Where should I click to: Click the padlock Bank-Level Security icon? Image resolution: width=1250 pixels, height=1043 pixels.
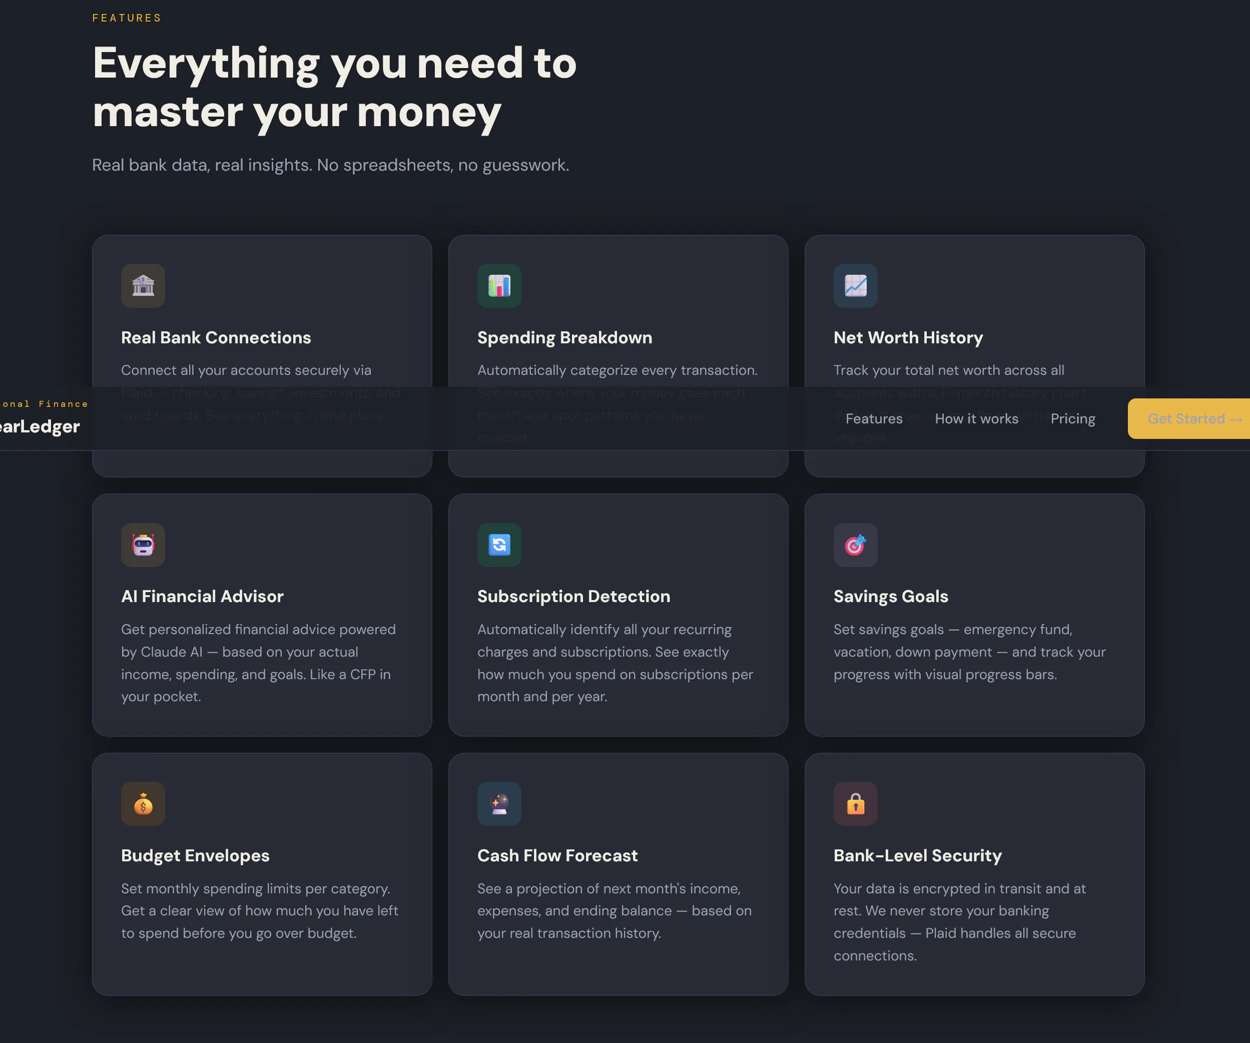(855, 804)
